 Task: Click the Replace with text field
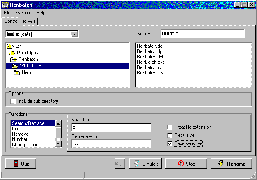tap(111, 144)
